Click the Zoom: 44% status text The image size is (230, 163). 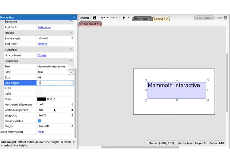click(217, 143)
